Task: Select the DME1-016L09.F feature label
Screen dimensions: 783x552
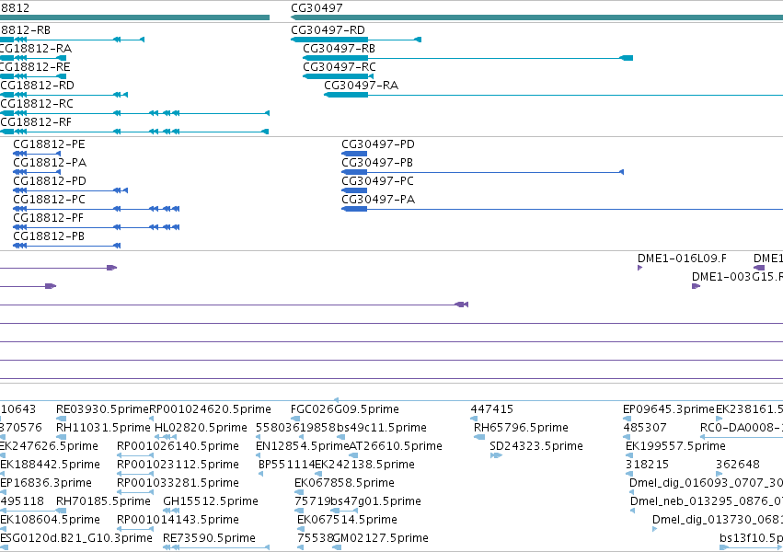Action: (682, 259)
